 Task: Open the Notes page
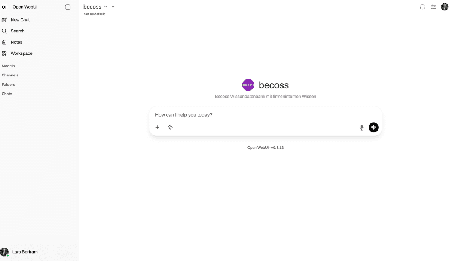point(16,42)
